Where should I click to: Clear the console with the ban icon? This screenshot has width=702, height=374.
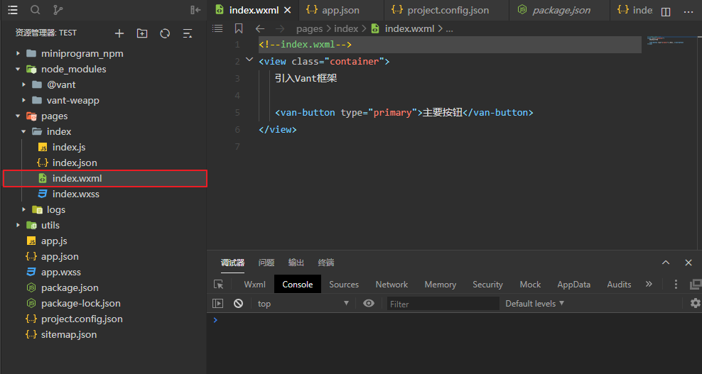tap(238, 303)
